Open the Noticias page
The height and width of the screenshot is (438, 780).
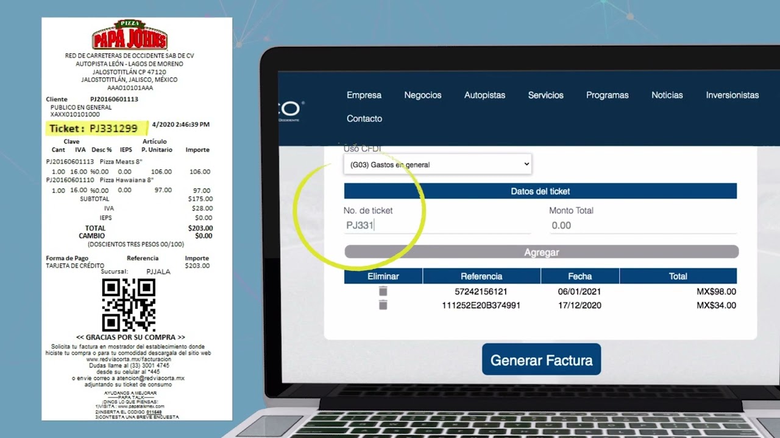click(x=667, y=95)
